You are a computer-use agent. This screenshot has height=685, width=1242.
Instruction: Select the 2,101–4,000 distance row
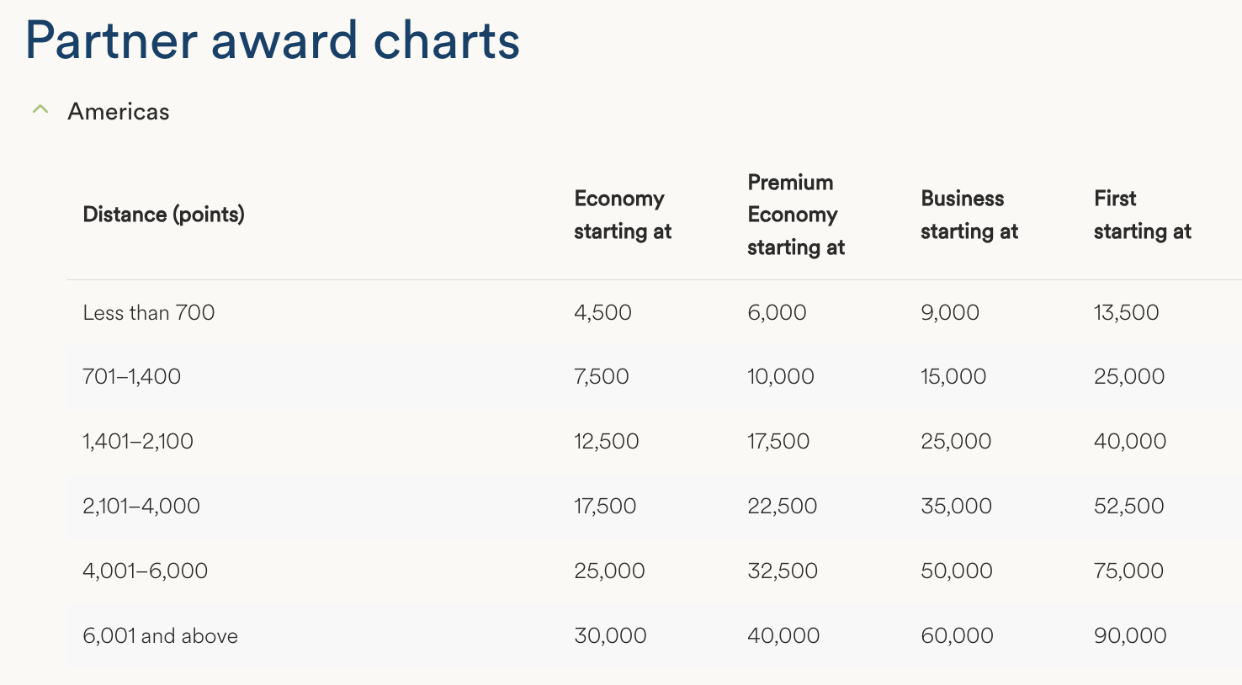click(141, 506)
